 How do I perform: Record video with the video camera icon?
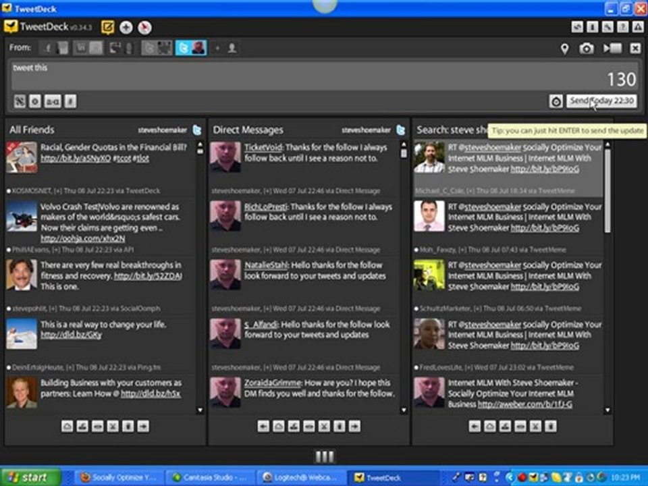[x=612, y=49]
